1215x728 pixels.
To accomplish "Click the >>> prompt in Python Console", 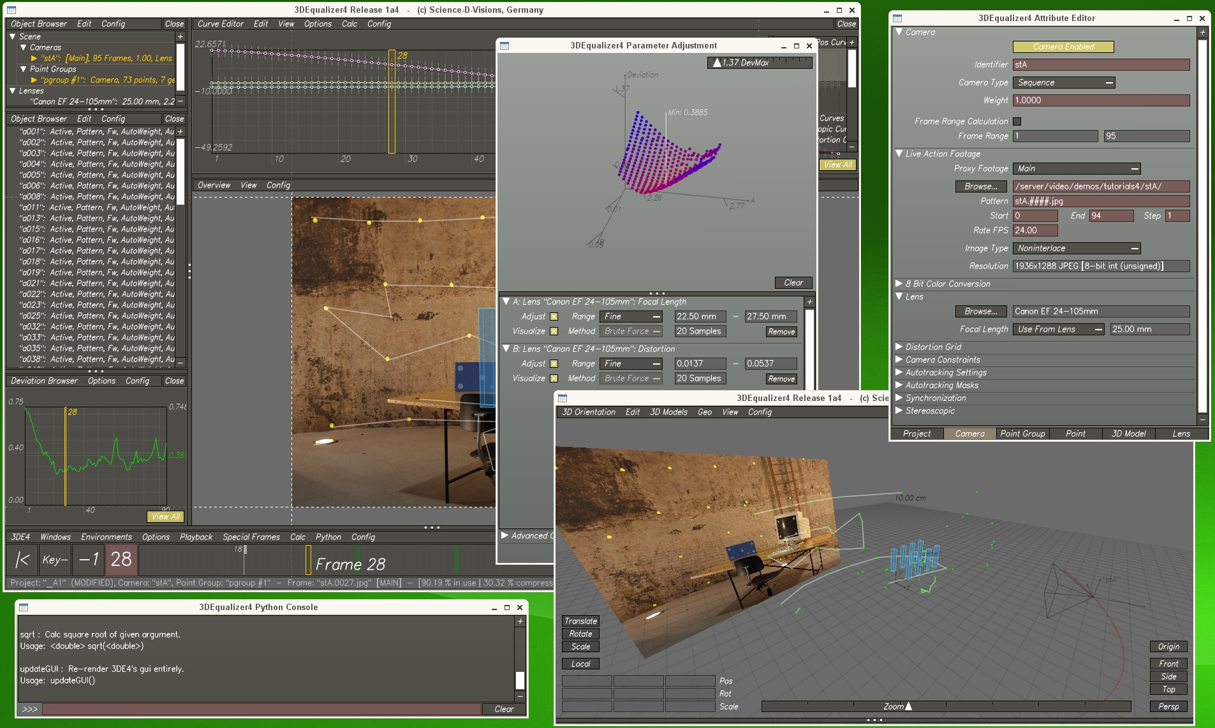I will click(30, 709).
